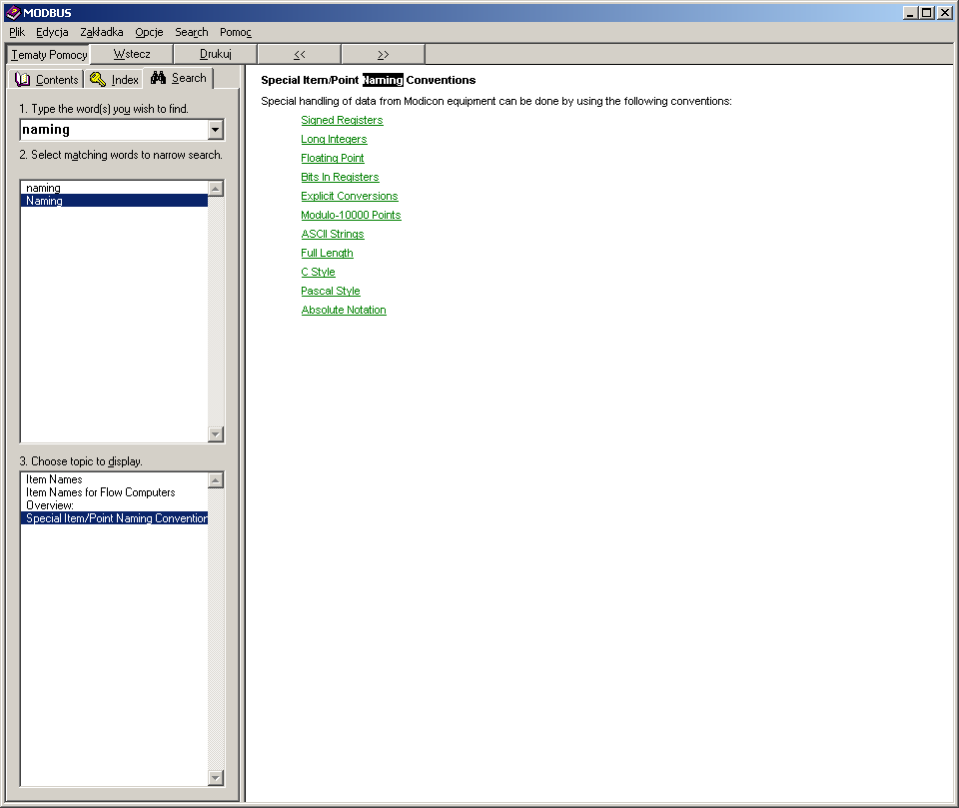The height and width of the screenshot is (808, 959).
Task: Go to next topic with >> button
Action: [x=383, y=55]
